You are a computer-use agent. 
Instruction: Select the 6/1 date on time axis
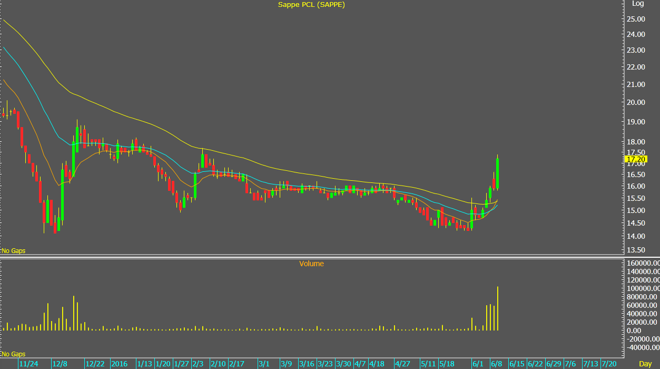[478, 364]
